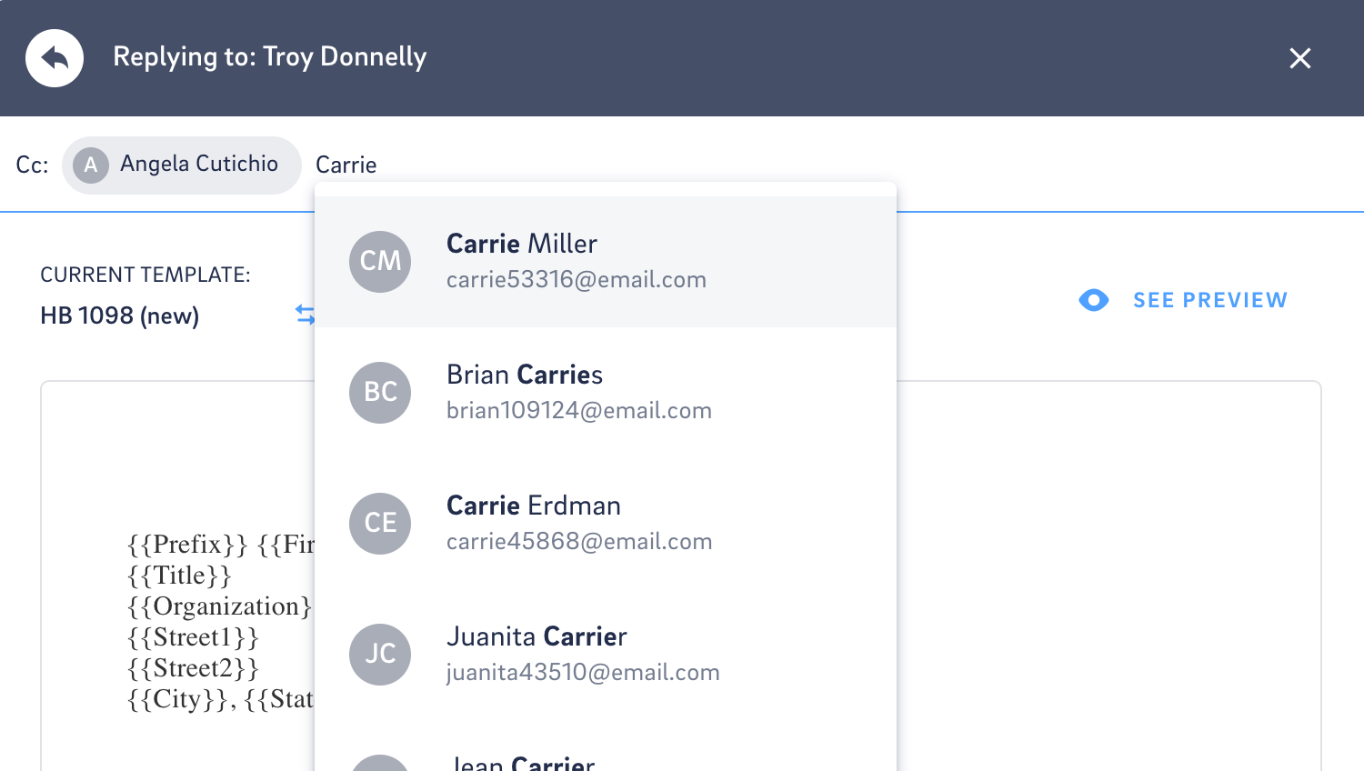
Task: Select Juanita Carrier from the suggestions
Action: tap(606, 655)
